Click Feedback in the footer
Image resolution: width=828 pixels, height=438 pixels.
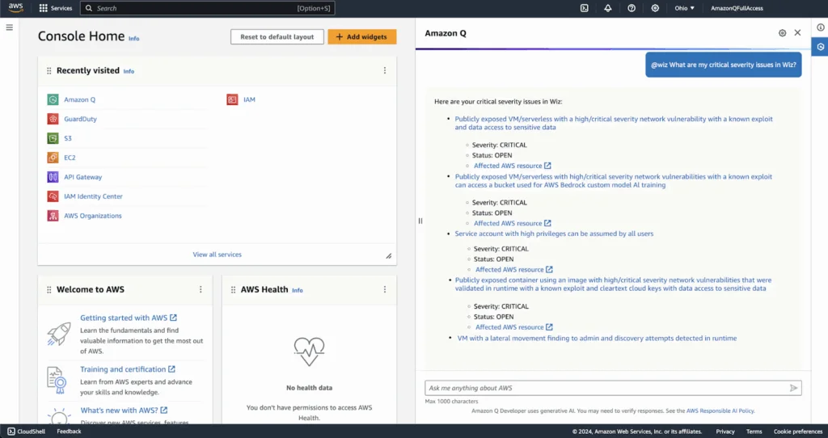[70, 432]
